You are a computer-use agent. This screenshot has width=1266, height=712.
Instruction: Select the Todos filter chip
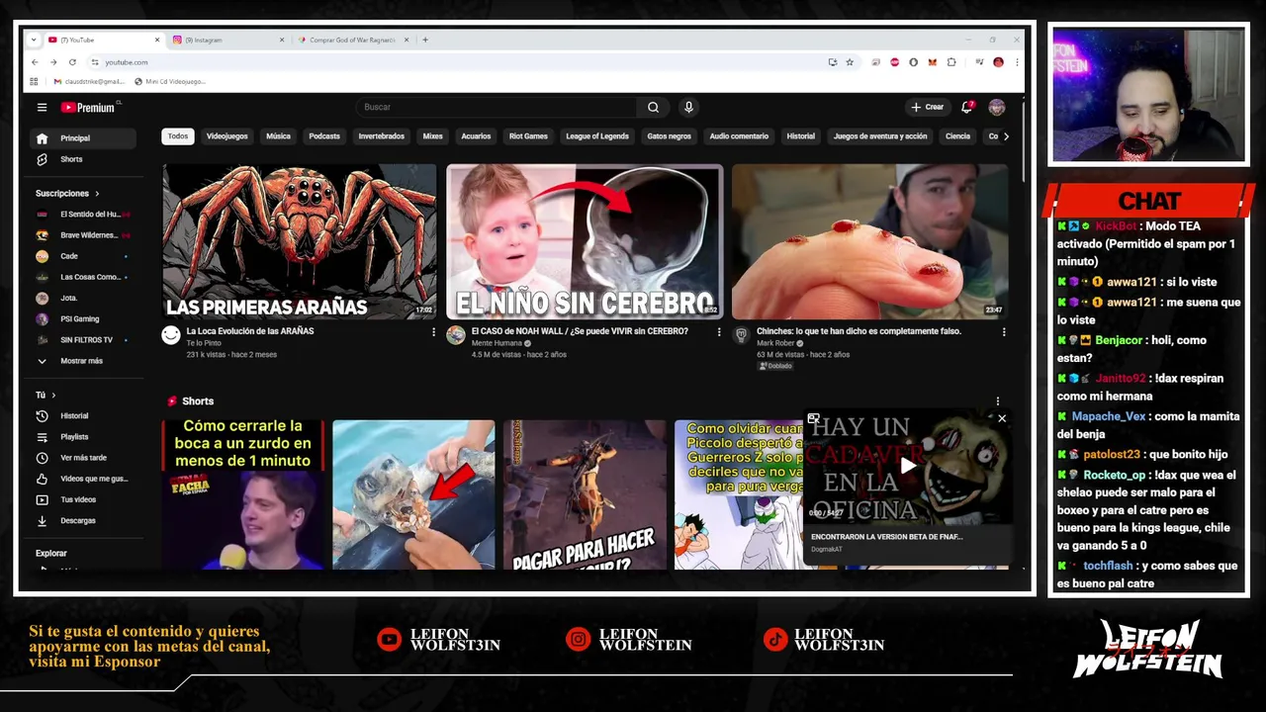click(x=178, y=136)
